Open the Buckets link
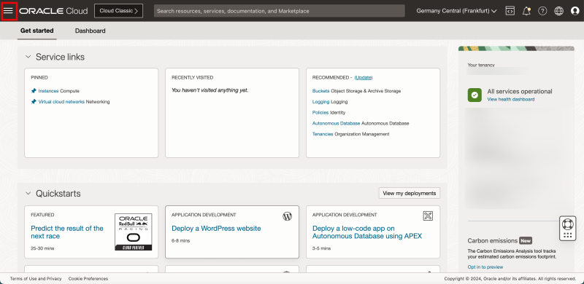This screenshot has width=584, height=284. [320, 91]
